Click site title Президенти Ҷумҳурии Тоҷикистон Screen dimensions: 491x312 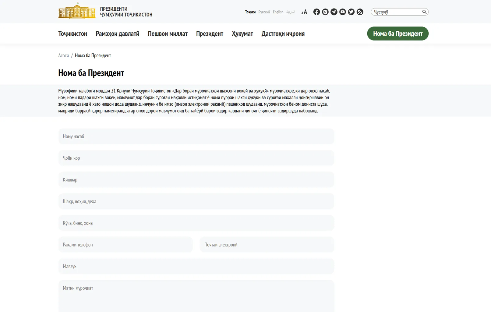tap(126, 12)
